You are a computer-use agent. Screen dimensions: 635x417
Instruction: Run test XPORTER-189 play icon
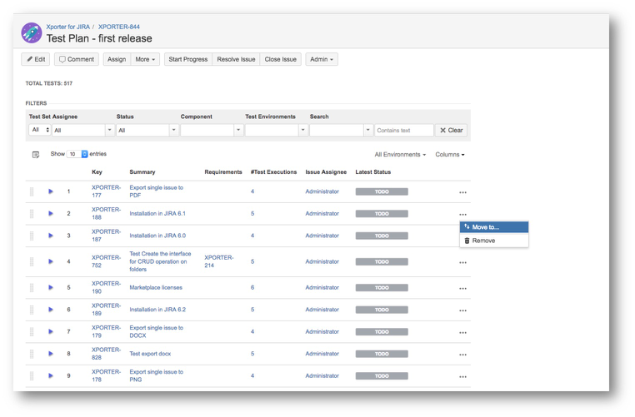pos(51,310)
